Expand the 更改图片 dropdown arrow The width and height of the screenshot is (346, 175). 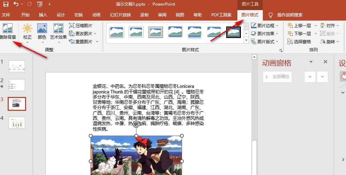coord(95,33)
